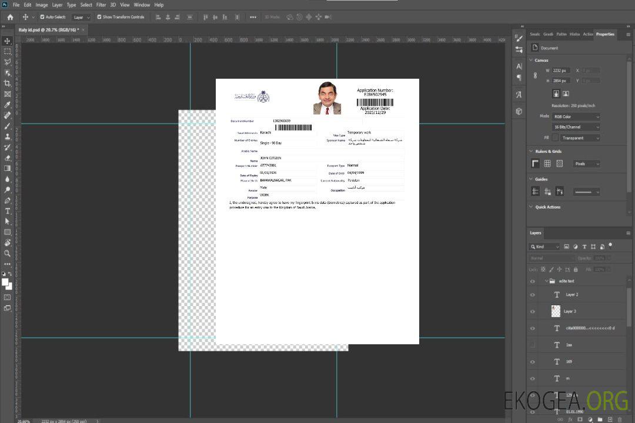Open the Character panel icon

[x=519, y=66]
